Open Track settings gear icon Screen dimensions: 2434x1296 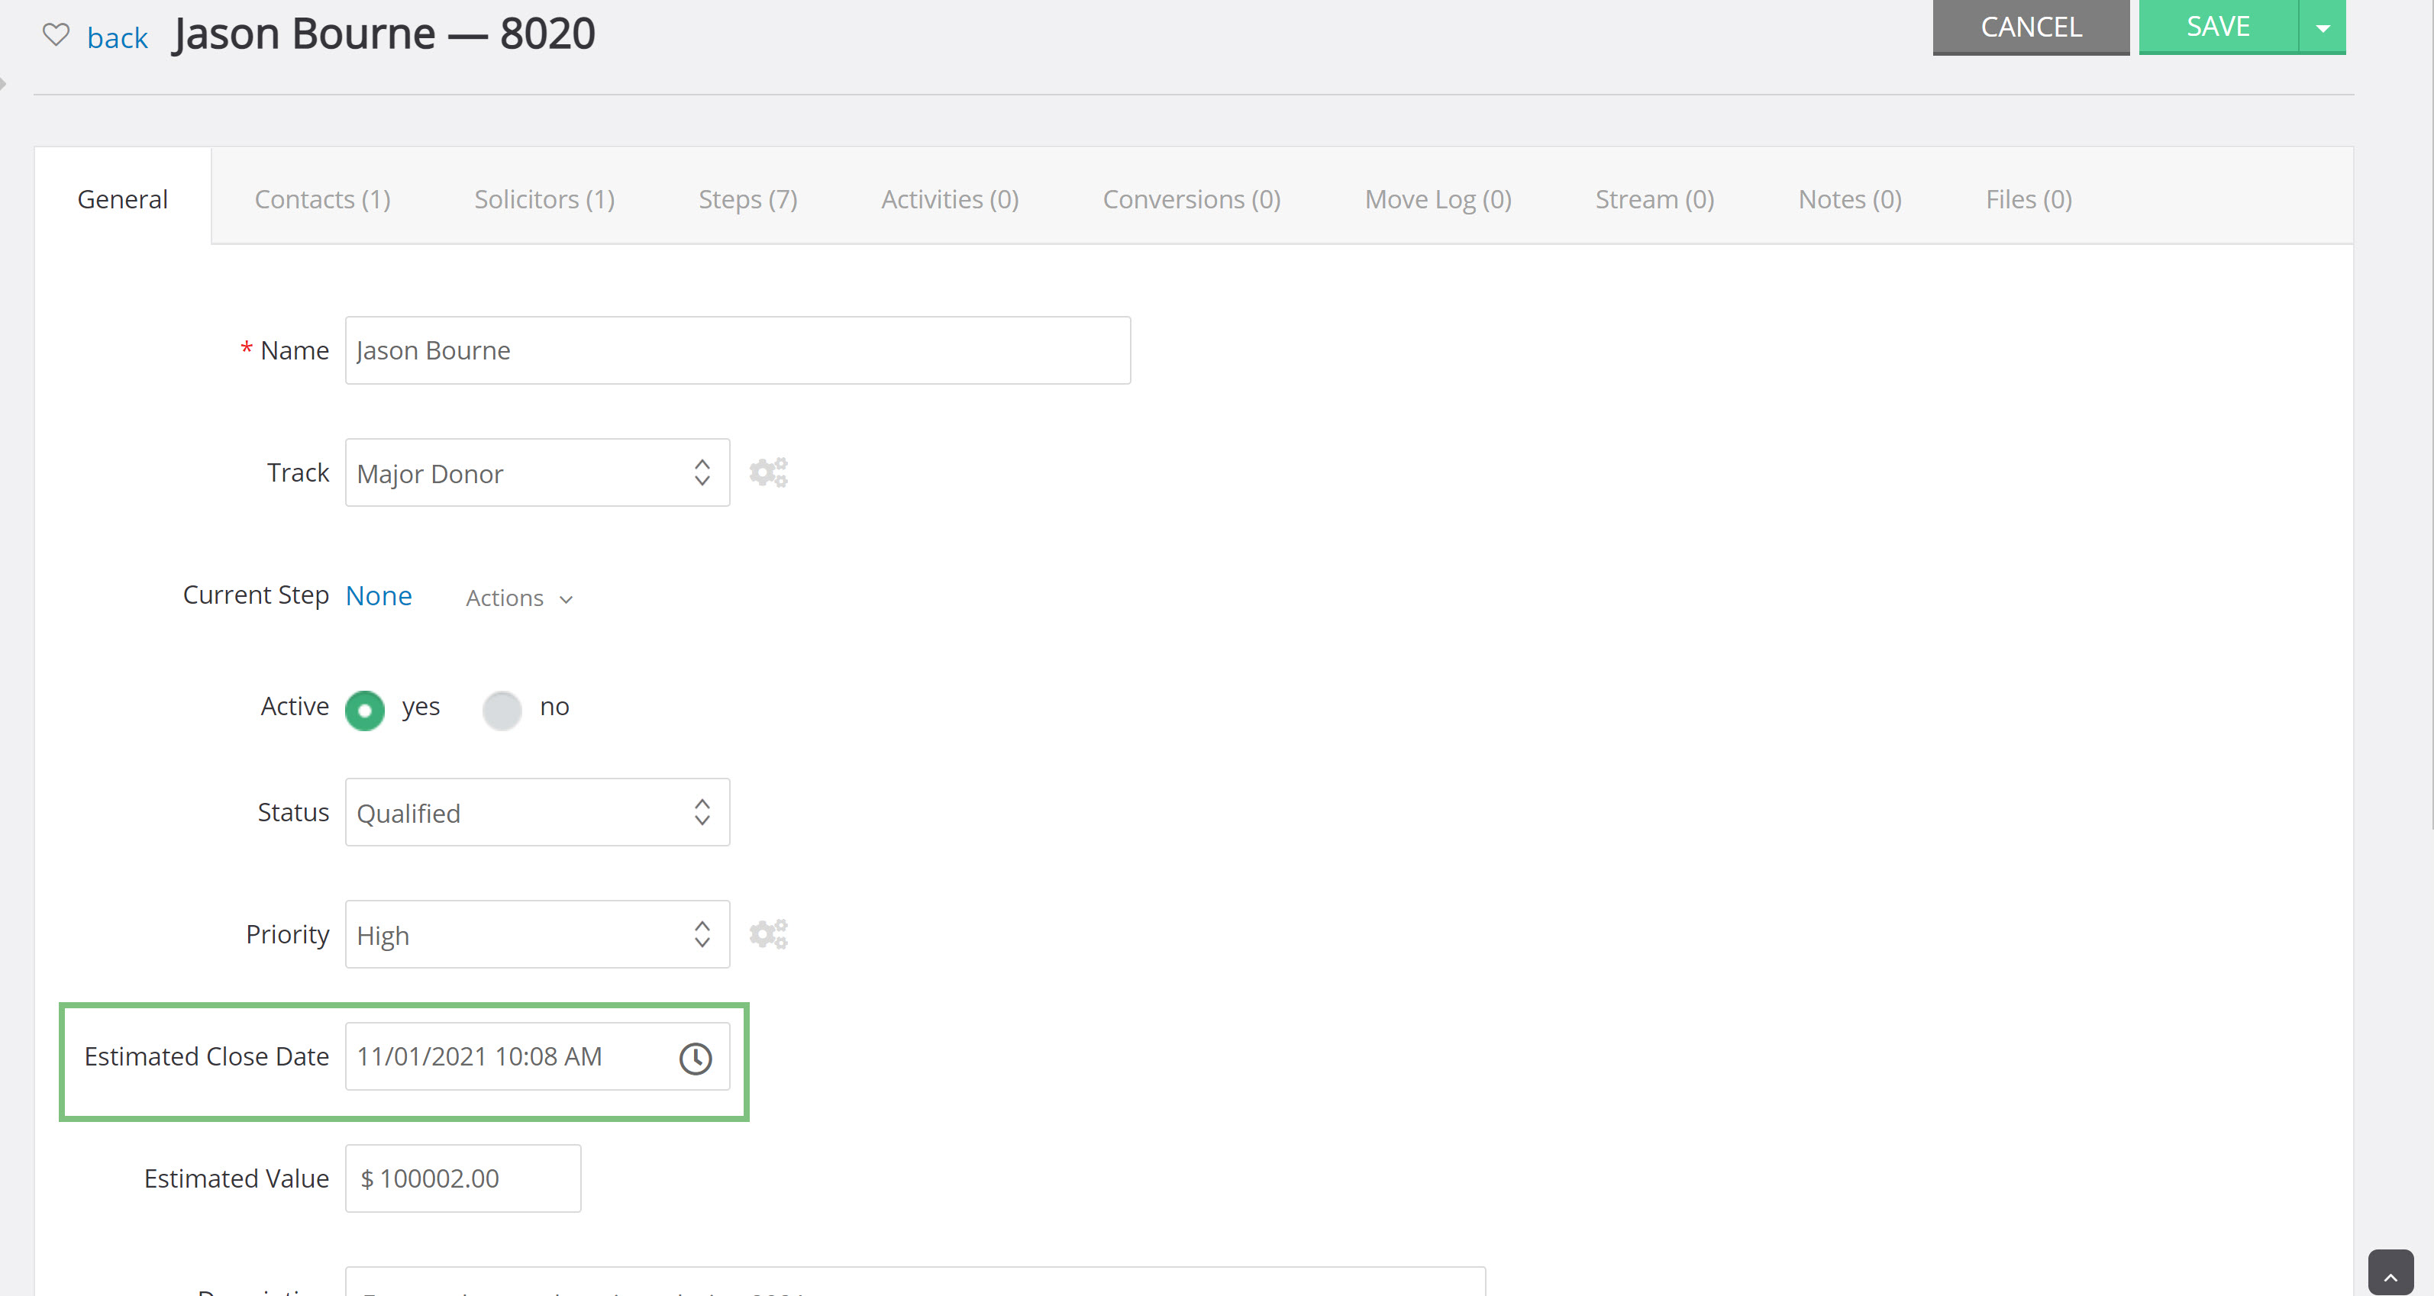768,472
